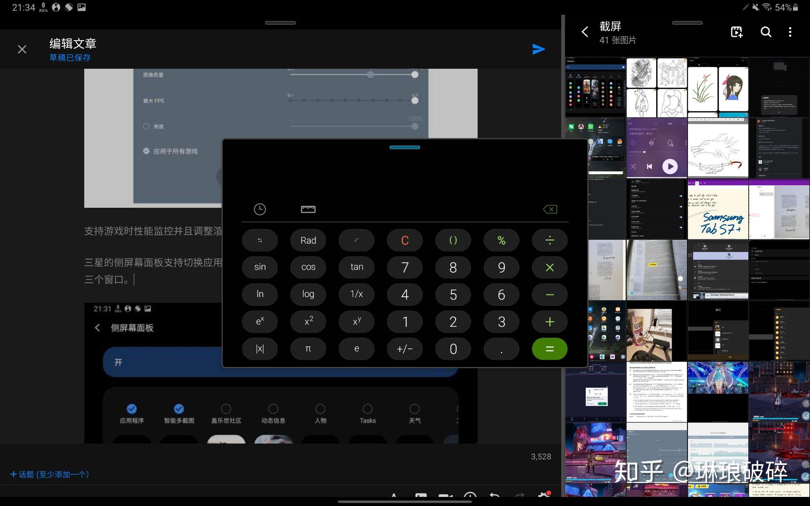Switch calculator function keys with swap button

click(259, 240)
